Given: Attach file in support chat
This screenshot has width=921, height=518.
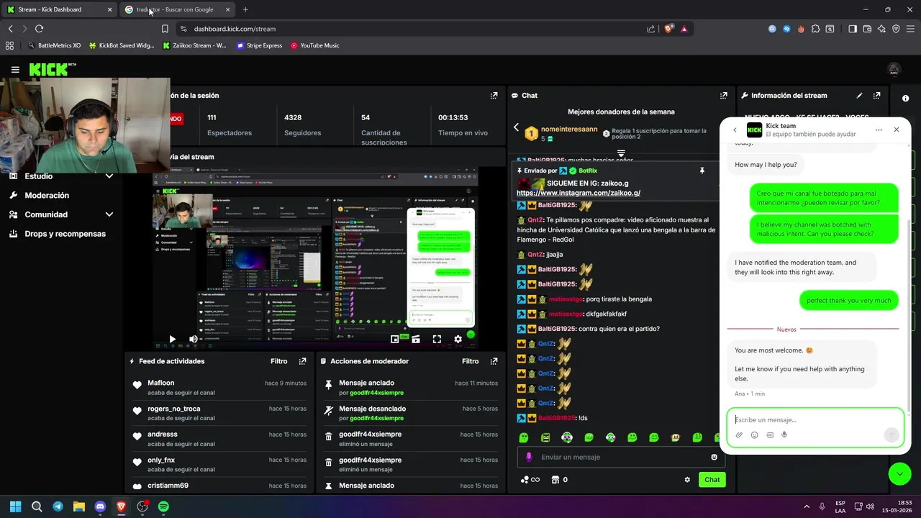Looking at the screenshot, I should point(739,435).
